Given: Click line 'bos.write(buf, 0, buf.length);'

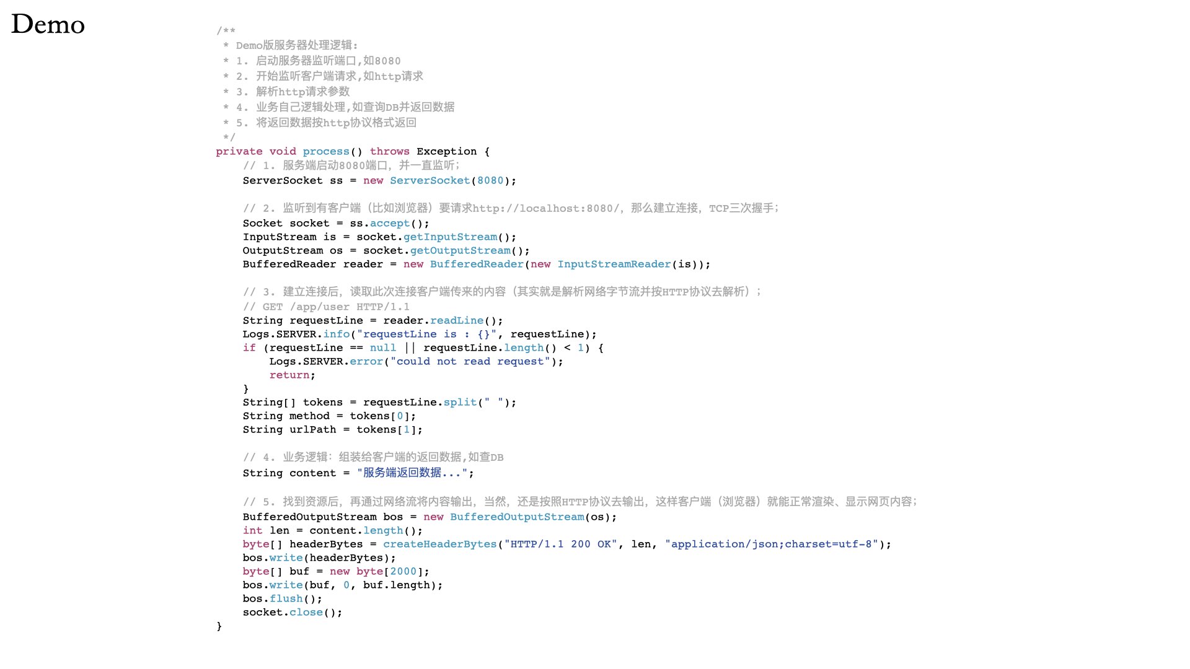Looking at the screenshot, I should pyautogui.click(x=343, y=585).
